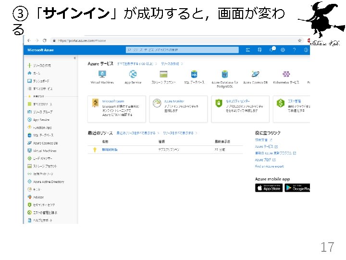The height and width of the screenshot is (260, 346).
Task: Open the コスト管理 card
Action: coord(292,109)
